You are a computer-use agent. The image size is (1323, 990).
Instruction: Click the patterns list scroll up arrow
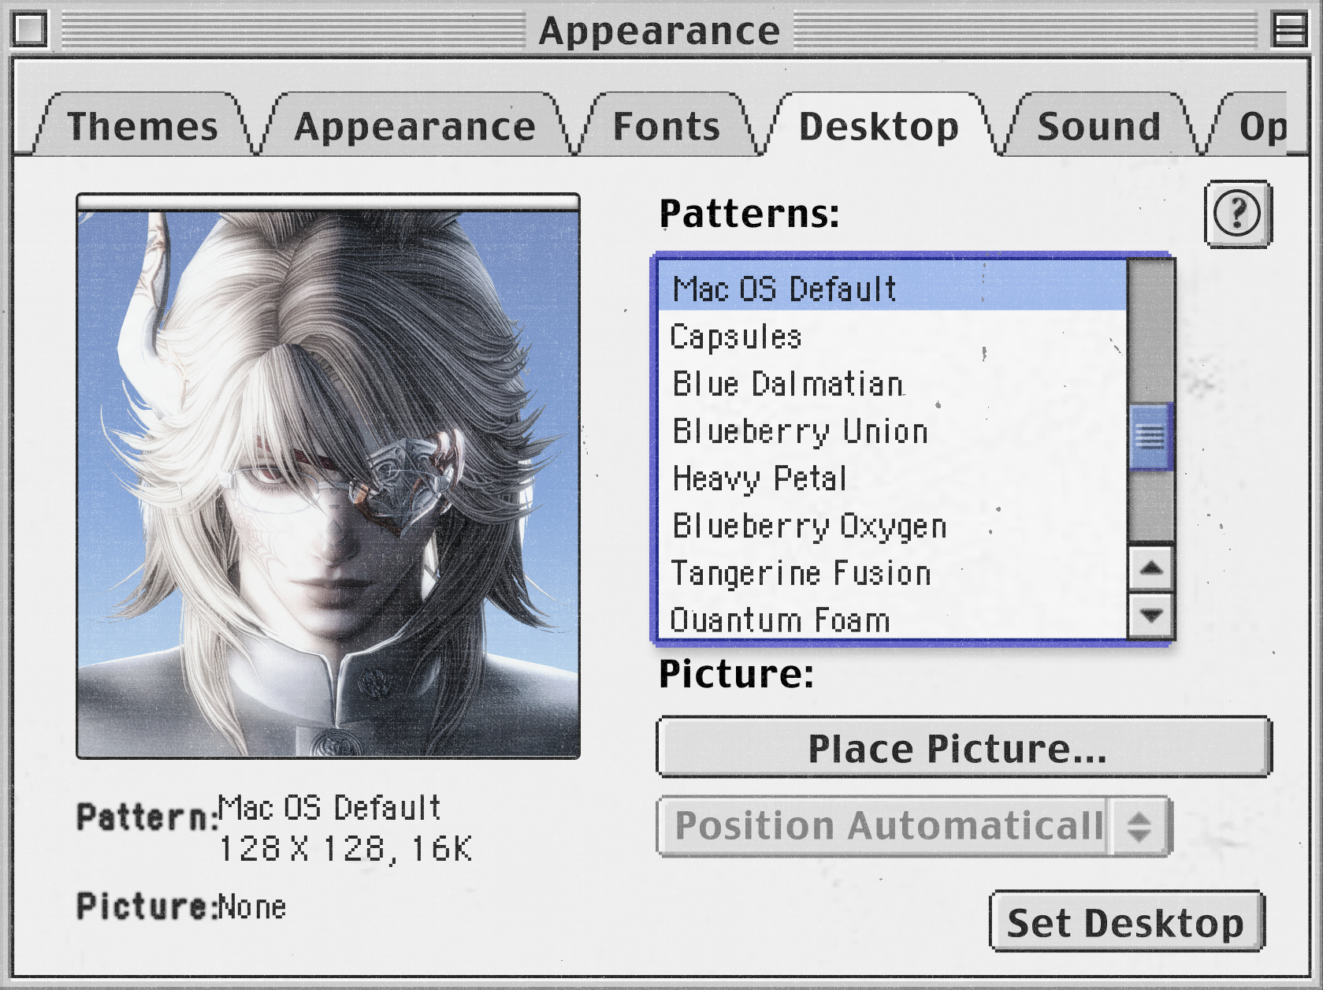coord(1151,568)
